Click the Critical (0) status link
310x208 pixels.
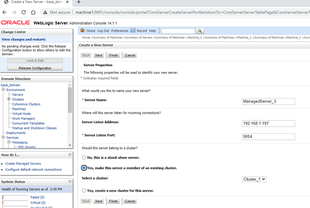[x=38, y=203]
